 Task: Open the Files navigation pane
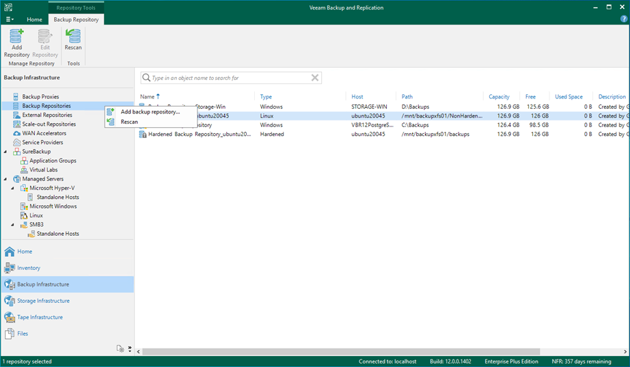68,334
